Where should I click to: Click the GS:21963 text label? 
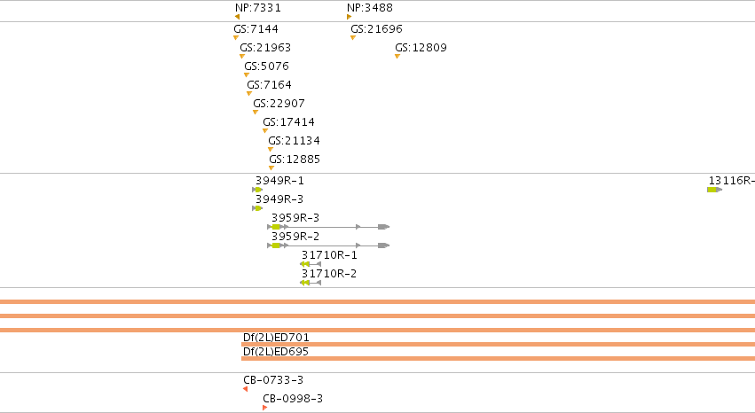pyautogui.click(x=265, y=48)
